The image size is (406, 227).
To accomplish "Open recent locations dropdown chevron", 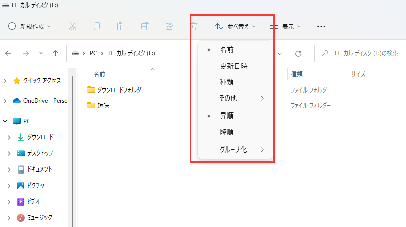I will point(41,53).
